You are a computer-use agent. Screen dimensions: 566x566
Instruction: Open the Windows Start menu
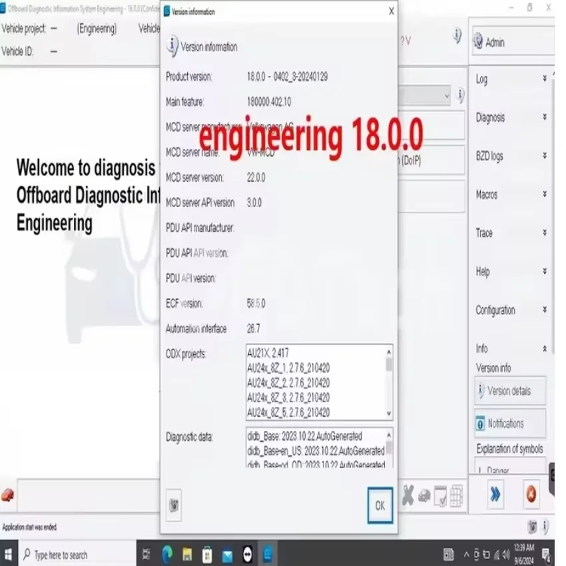click(8, 554)
